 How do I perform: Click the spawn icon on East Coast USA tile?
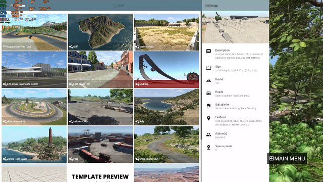[71, 84]
